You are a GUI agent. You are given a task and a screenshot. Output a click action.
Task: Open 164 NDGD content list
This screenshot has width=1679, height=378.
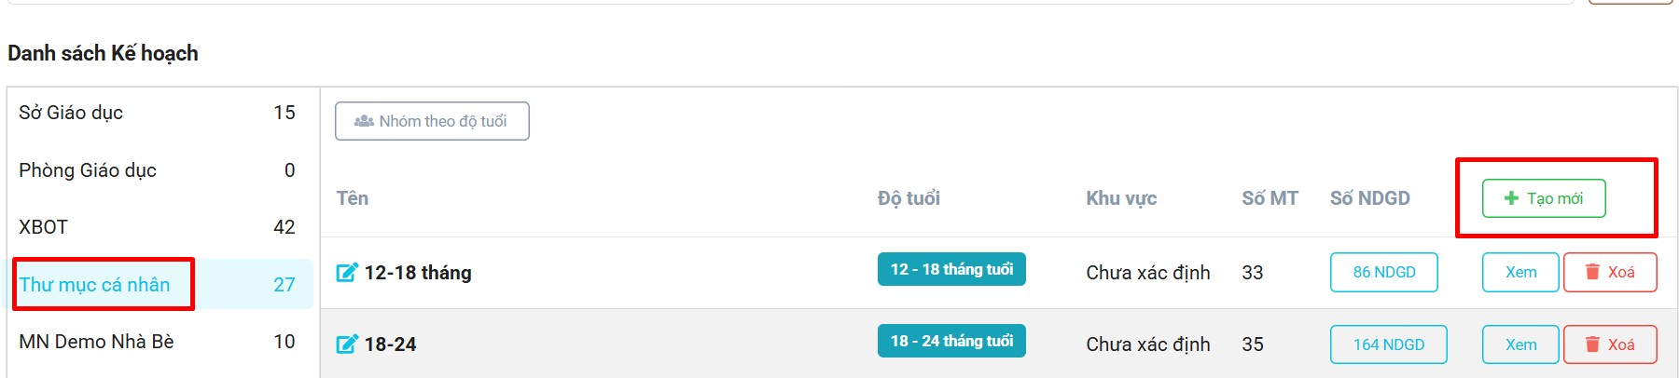pyautogui.click(x=1388, y=344)
